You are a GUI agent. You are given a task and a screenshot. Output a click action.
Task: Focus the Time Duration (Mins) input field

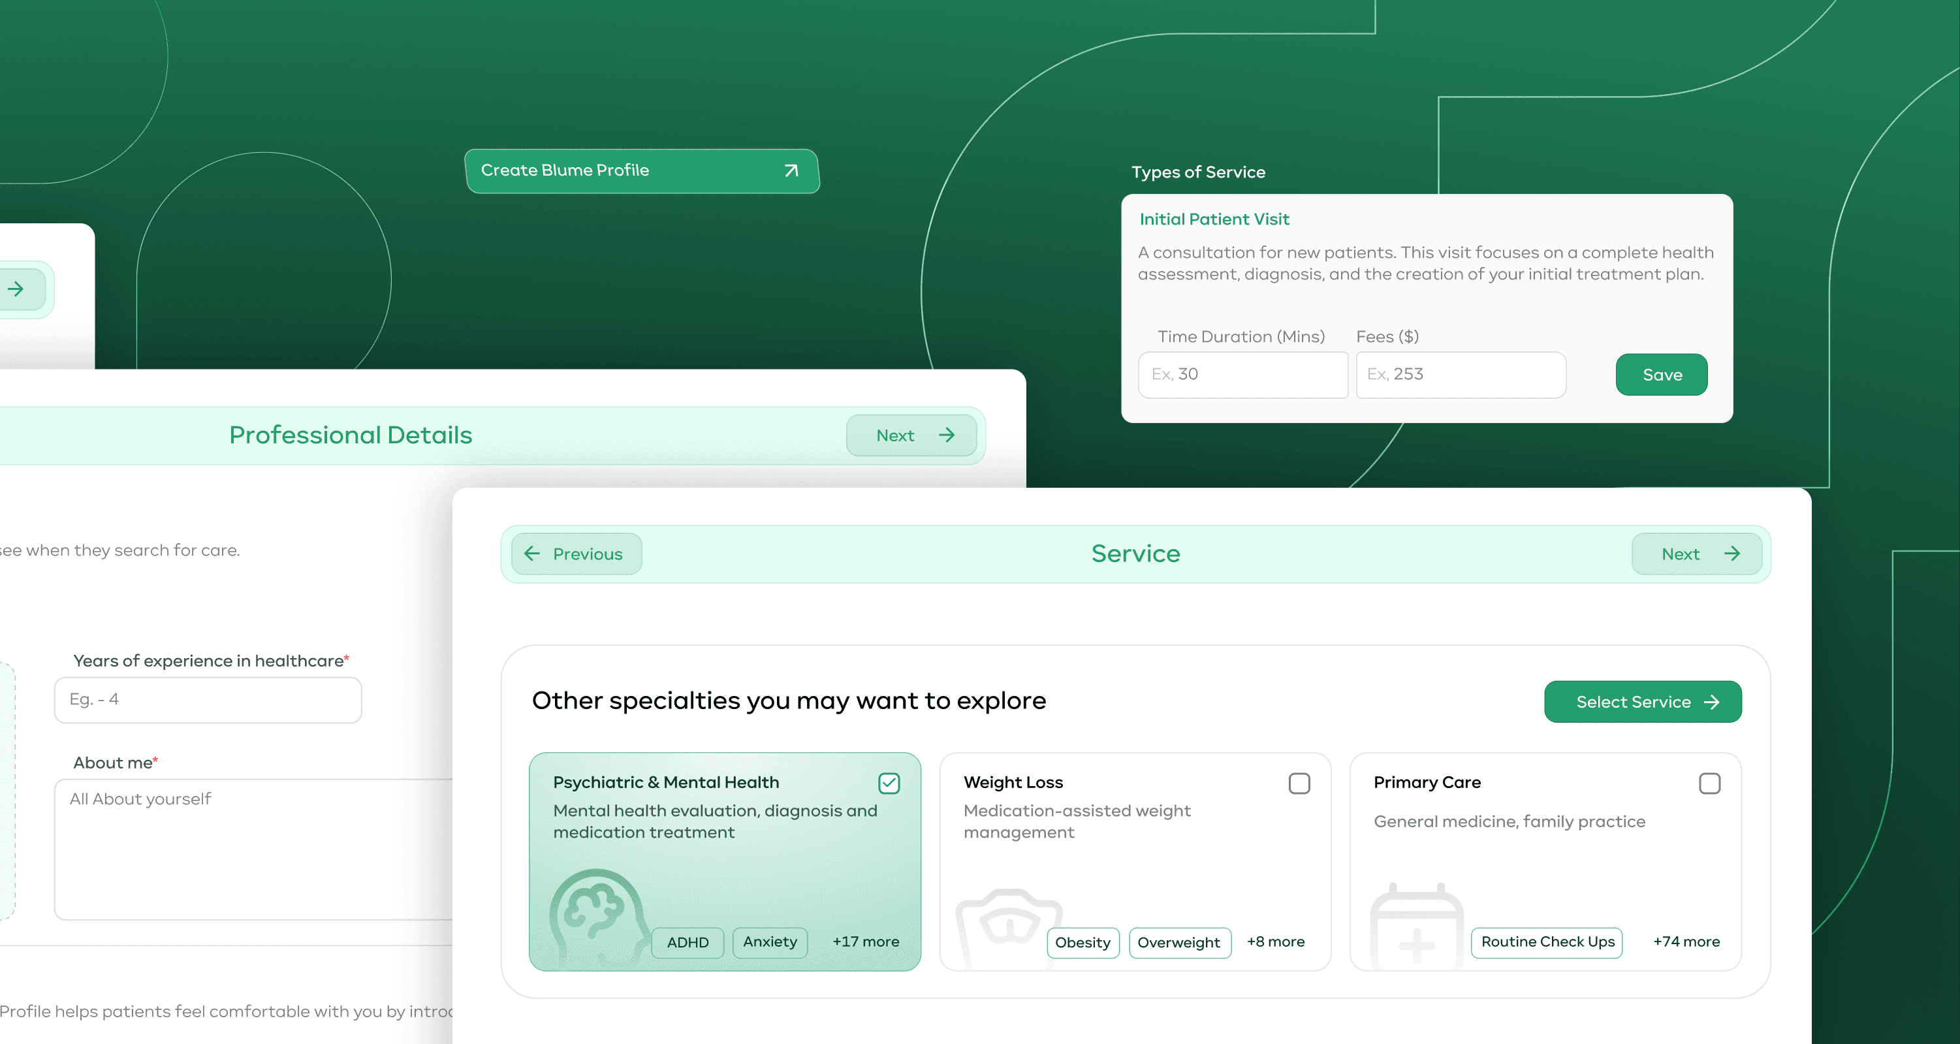(x=1242, y=374)
